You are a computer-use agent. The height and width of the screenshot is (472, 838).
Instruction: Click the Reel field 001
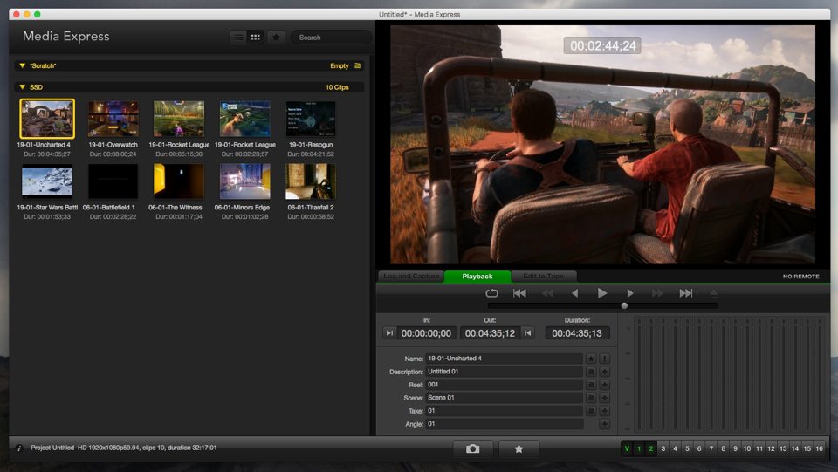click(504, 385)
